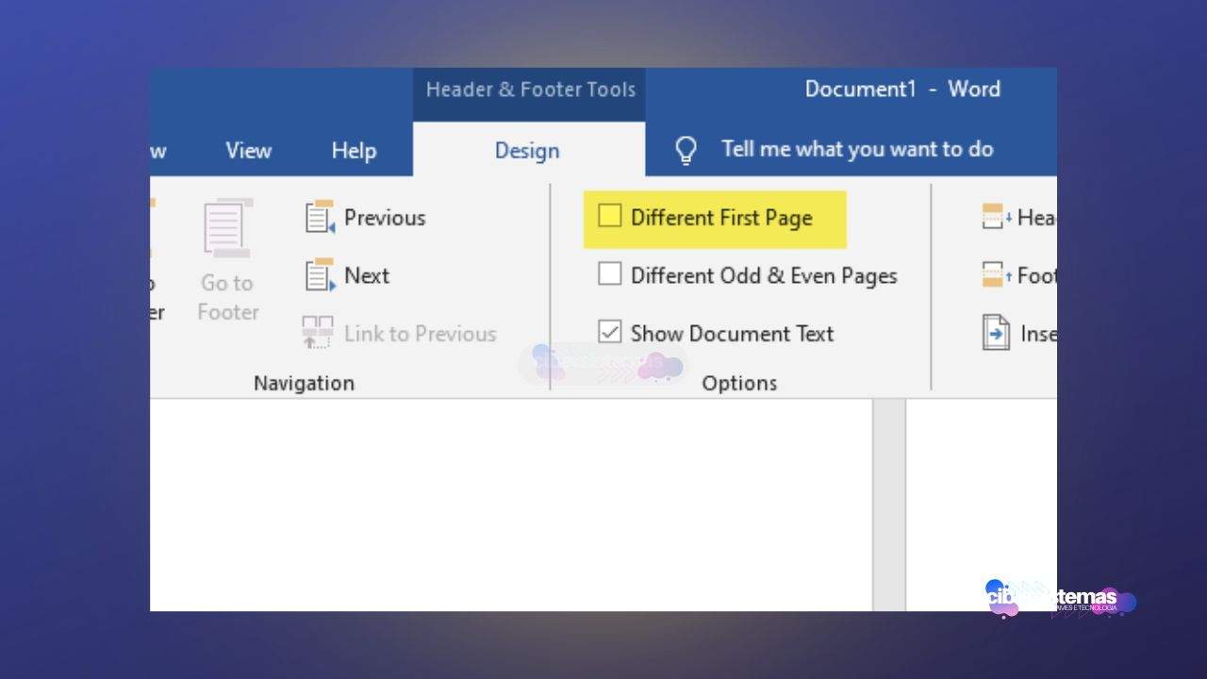Click the Go to Footer label
The width and height of the screenshot is (1207, 679).
227,297
